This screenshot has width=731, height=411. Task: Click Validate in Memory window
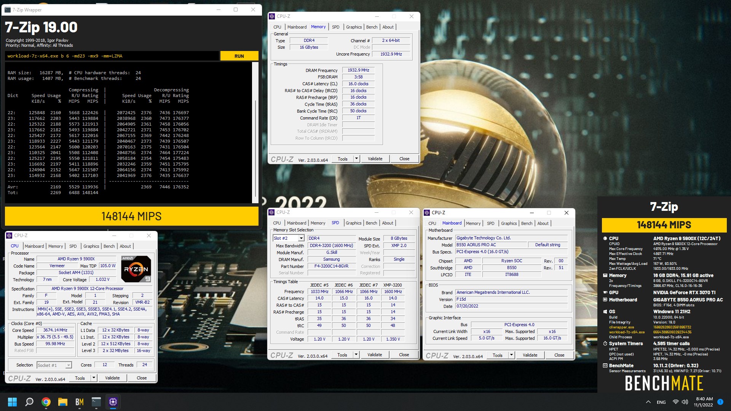point(375,159)
